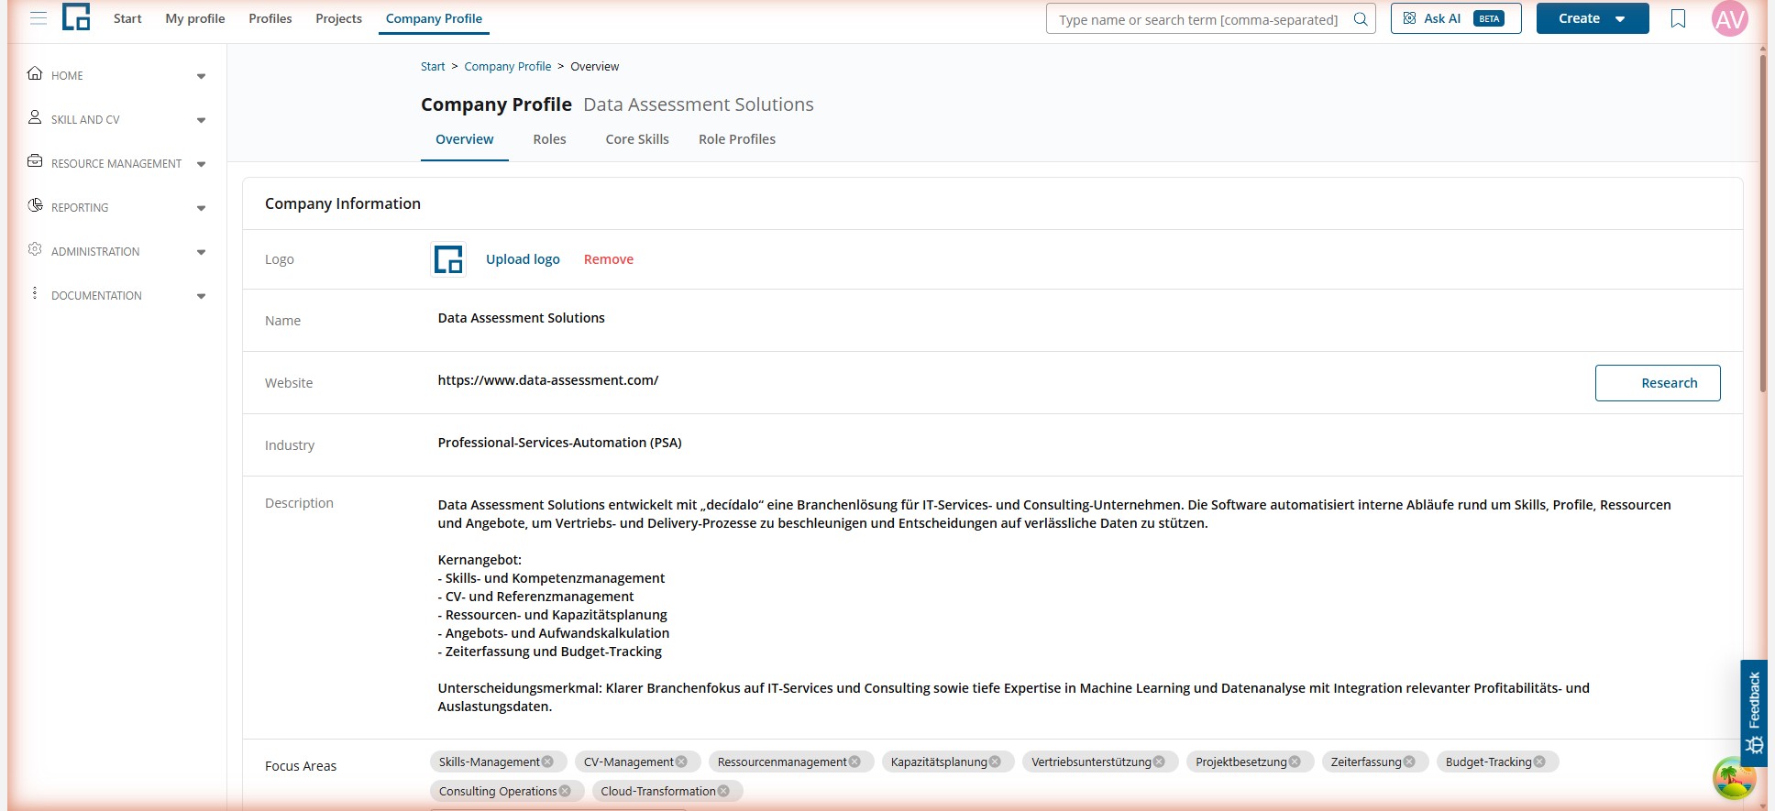This screenshot has height=811, width=1775.
Task: Remove the Ressourcenmanagement tag
Action: pyautogui.click(x=854, y=762)
